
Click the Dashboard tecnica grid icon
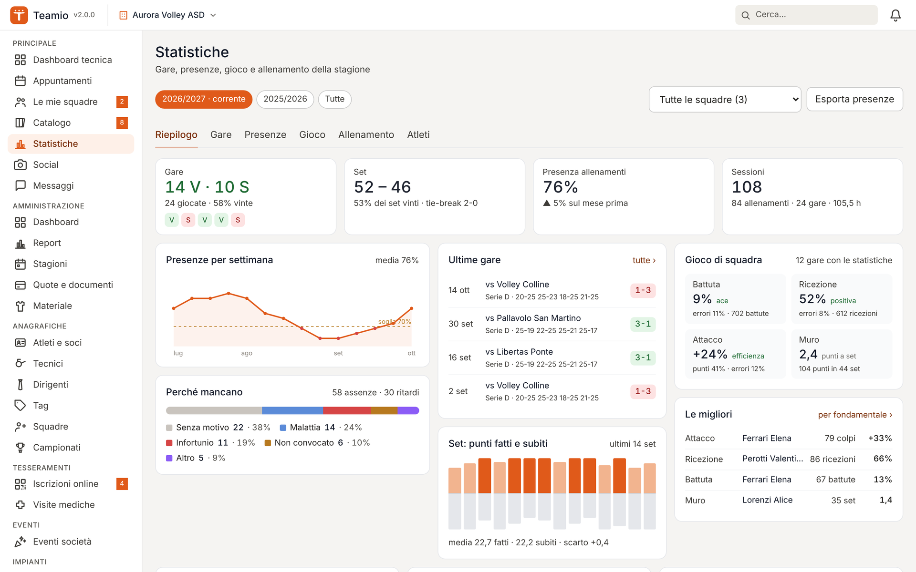coord(20,60)
